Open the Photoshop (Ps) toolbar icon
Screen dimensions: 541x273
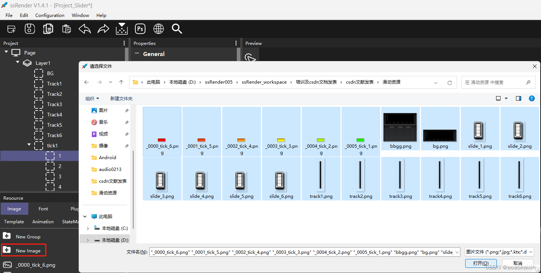point(140,29)
